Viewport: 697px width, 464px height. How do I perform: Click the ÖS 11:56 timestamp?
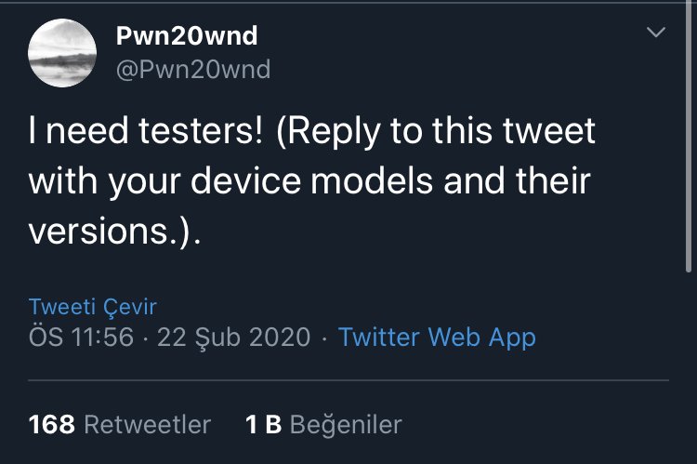click(82, 337)
